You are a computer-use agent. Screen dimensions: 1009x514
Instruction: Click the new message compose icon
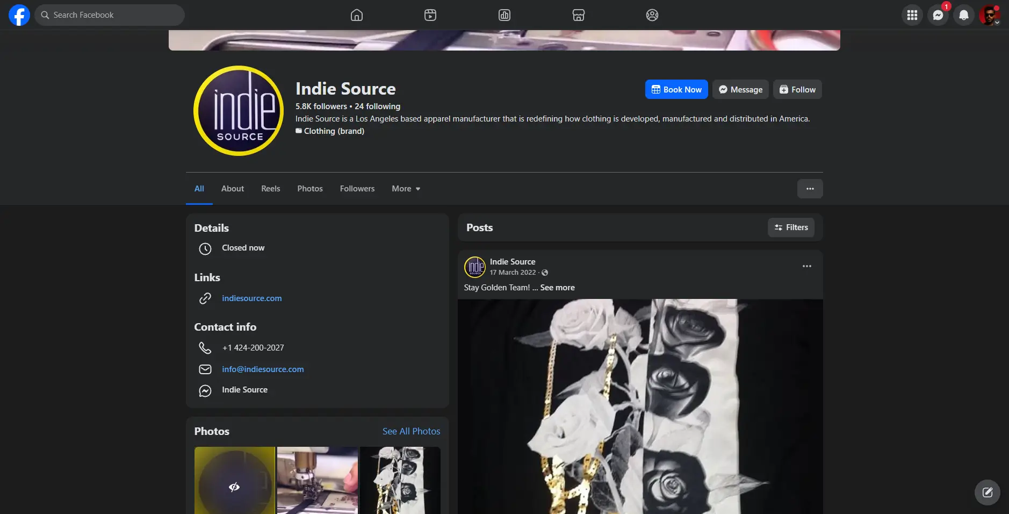(x=988, y=492)
